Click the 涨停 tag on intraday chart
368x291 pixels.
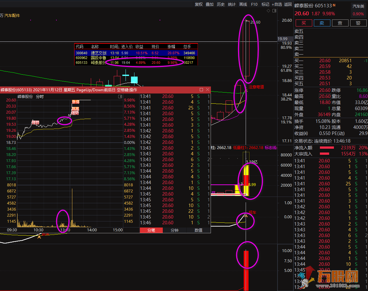coord(76,102)
